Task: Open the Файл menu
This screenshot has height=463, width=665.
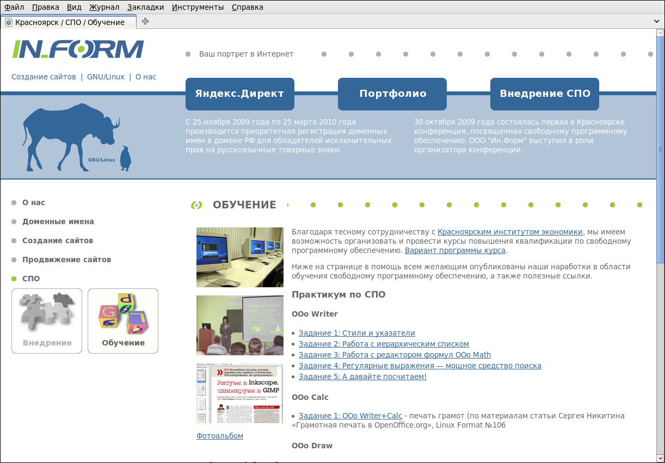Action: pos(14,7)
